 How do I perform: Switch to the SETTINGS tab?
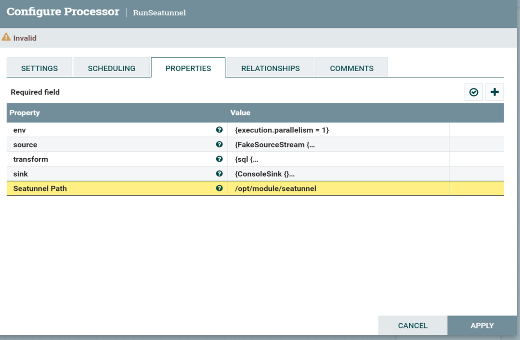(39, 68)
